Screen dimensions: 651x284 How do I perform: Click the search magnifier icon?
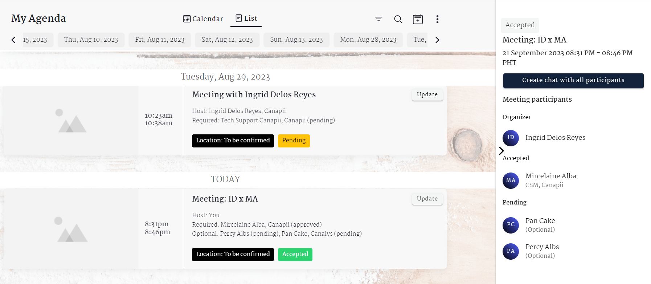point(398,19)
